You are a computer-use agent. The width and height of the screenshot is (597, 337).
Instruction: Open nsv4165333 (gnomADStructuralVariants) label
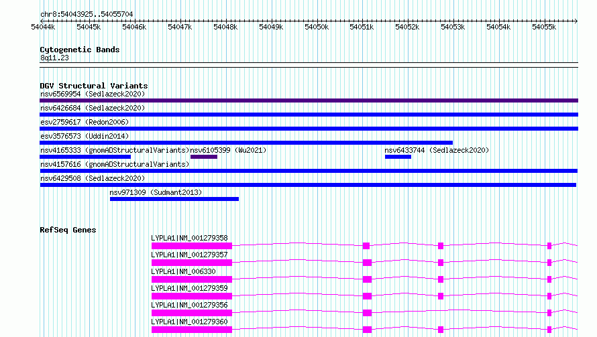click(115, 150)
